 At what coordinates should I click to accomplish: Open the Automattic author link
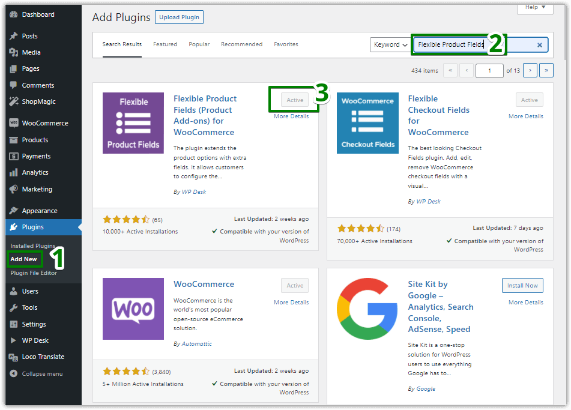click(197, 344)
